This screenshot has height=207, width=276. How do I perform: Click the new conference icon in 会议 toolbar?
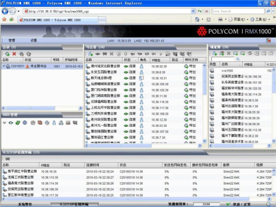pos(8,54)
